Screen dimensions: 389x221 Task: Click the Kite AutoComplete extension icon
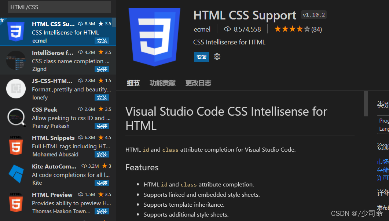[16, 174]
